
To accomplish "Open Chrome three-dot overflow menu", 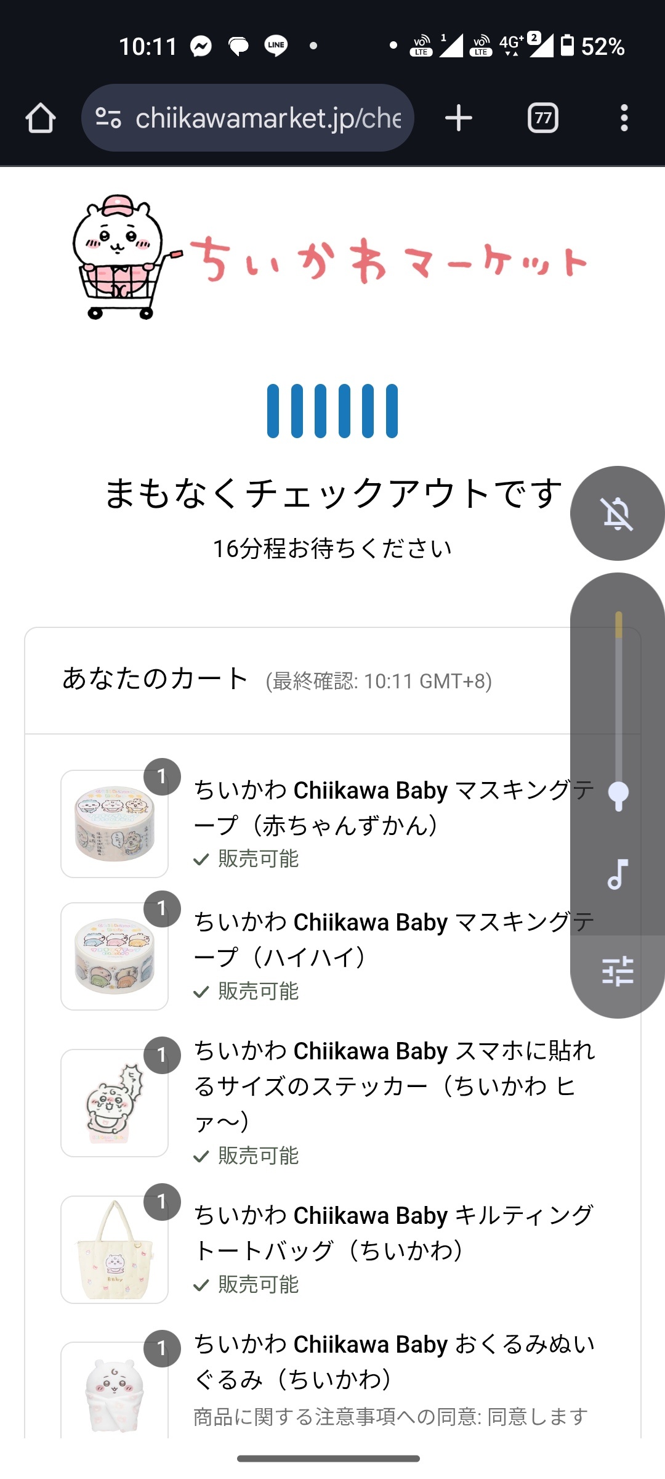I will point(624,118).
